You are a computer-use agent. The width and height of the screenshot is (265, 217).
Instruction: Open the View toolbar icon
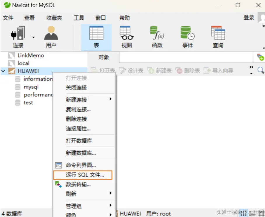coord(127,37)
